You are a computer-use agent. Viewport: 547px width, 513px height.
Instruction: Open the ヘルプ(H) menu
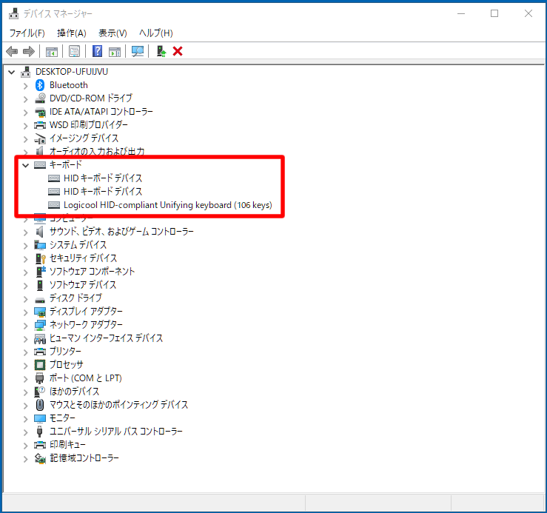tap(156, 33)
